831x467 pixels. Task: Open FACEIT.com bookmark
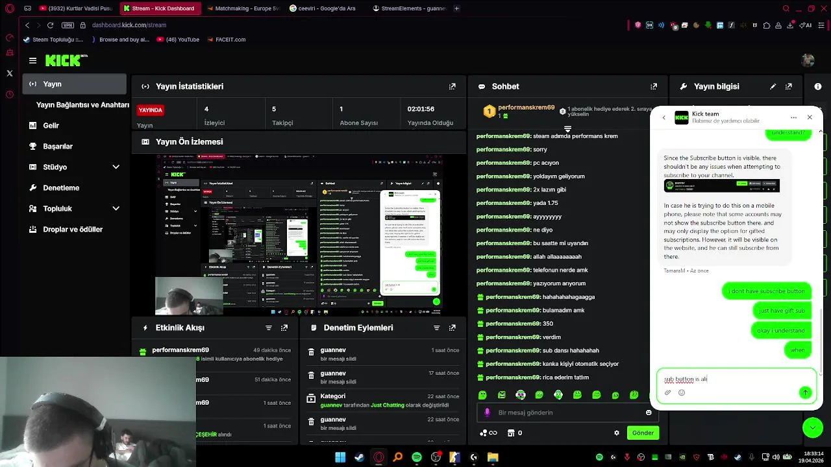point(226,40)
